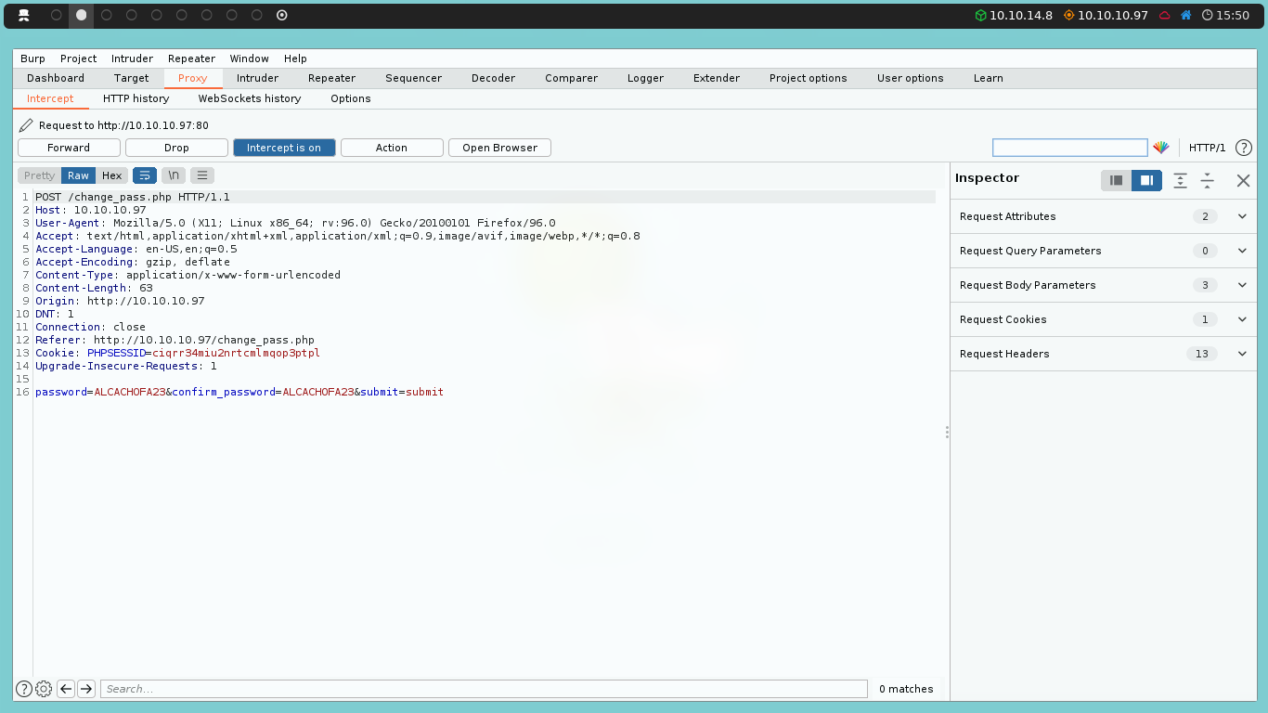This screenshot has height=713, width=1268.
Task: Open the proxy Options sub-tab
Action: tap(350, 98)
